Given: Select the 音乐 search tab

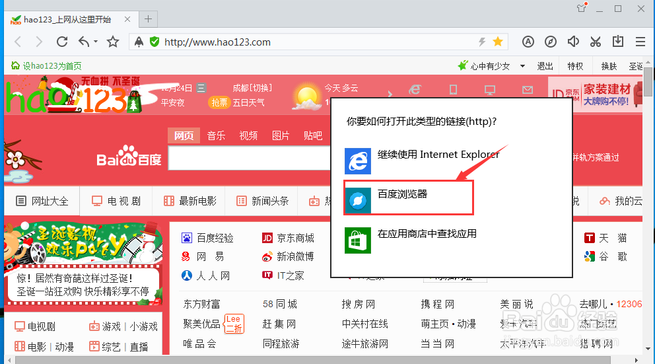Looking at the screenshot, I should tap(216, 135).
